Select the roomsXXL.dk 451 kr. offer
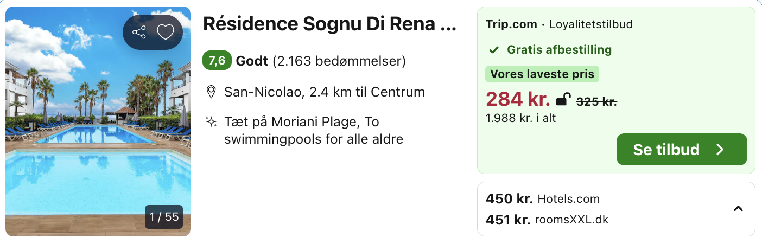This screenshot has width=762, height=244. point(547,220)
